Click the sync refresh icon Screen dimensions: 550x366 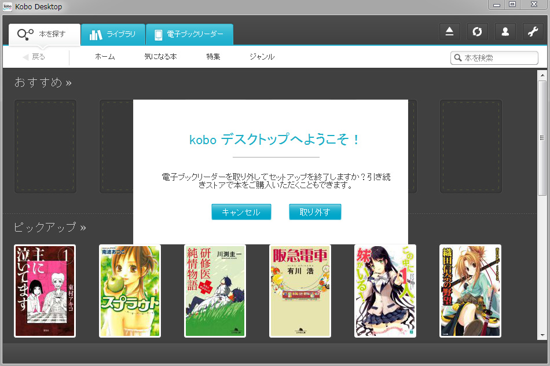477,32
